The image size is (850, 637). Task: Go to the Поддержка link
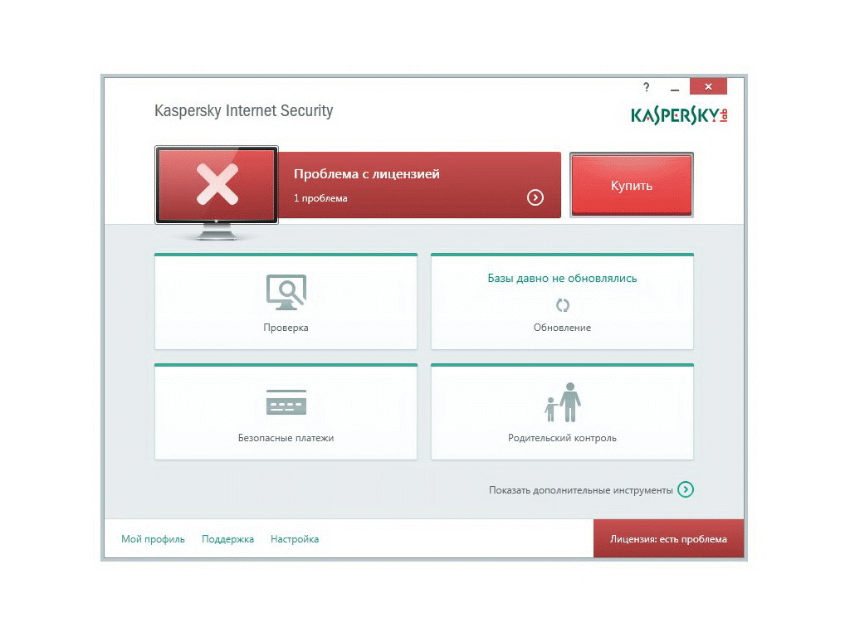(227, 539)
